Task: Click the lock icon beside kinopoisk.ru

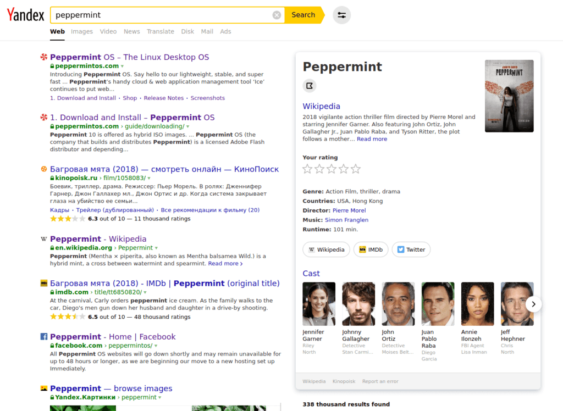Action: coord(52,178)
